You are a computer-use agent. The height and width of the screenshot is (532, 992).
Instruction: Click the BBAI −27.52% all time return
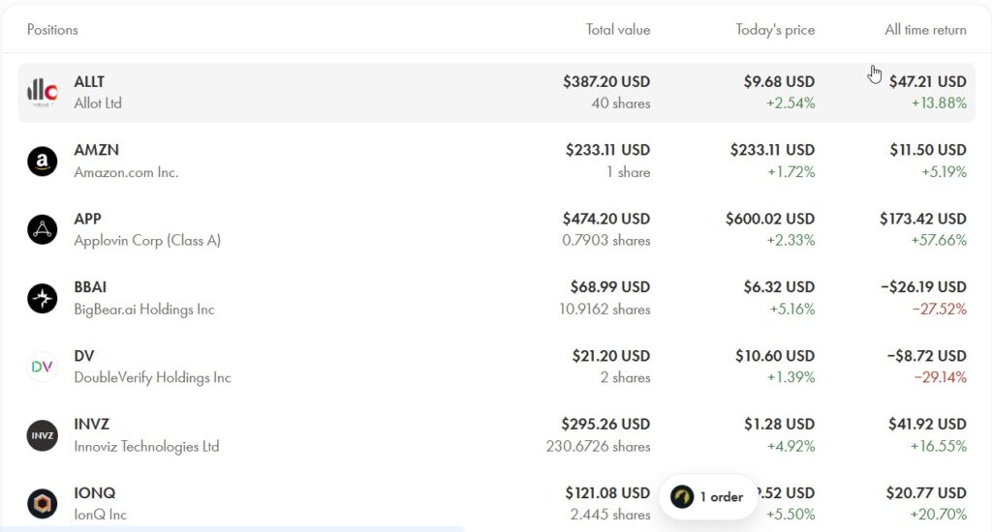click(940, 310)
